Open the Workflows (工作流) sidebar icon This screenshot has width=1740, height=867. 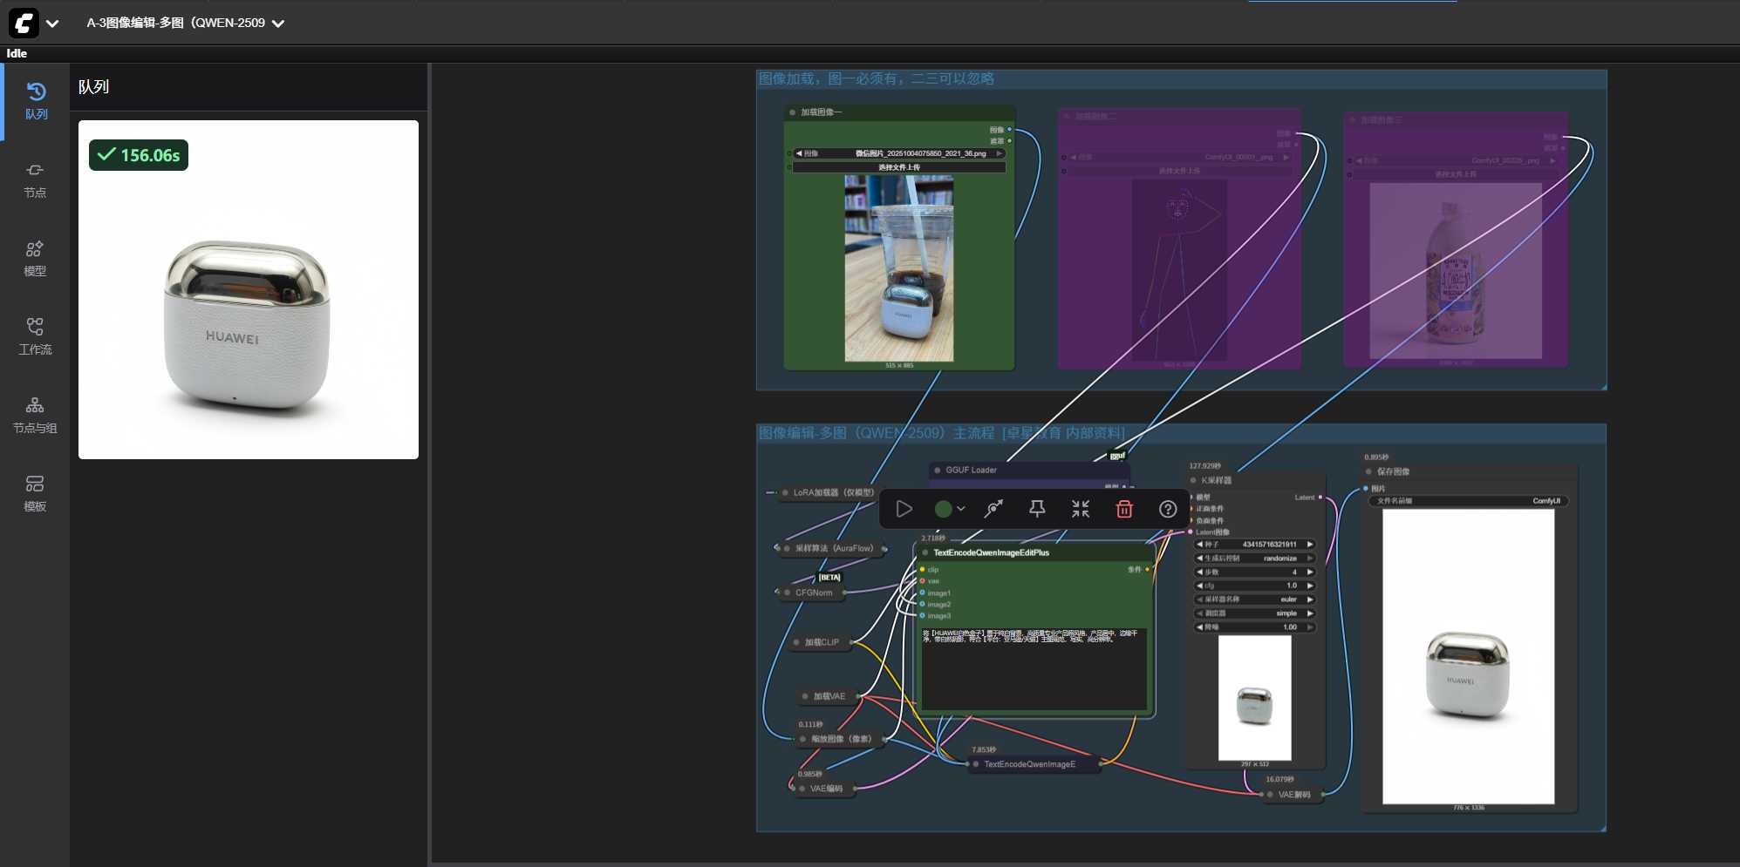coord(35,336)
